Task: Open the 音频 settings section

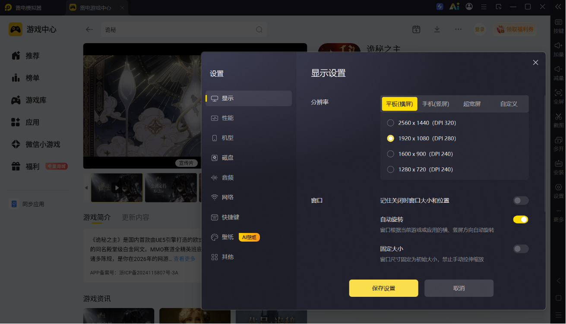Action: point(249,178)
